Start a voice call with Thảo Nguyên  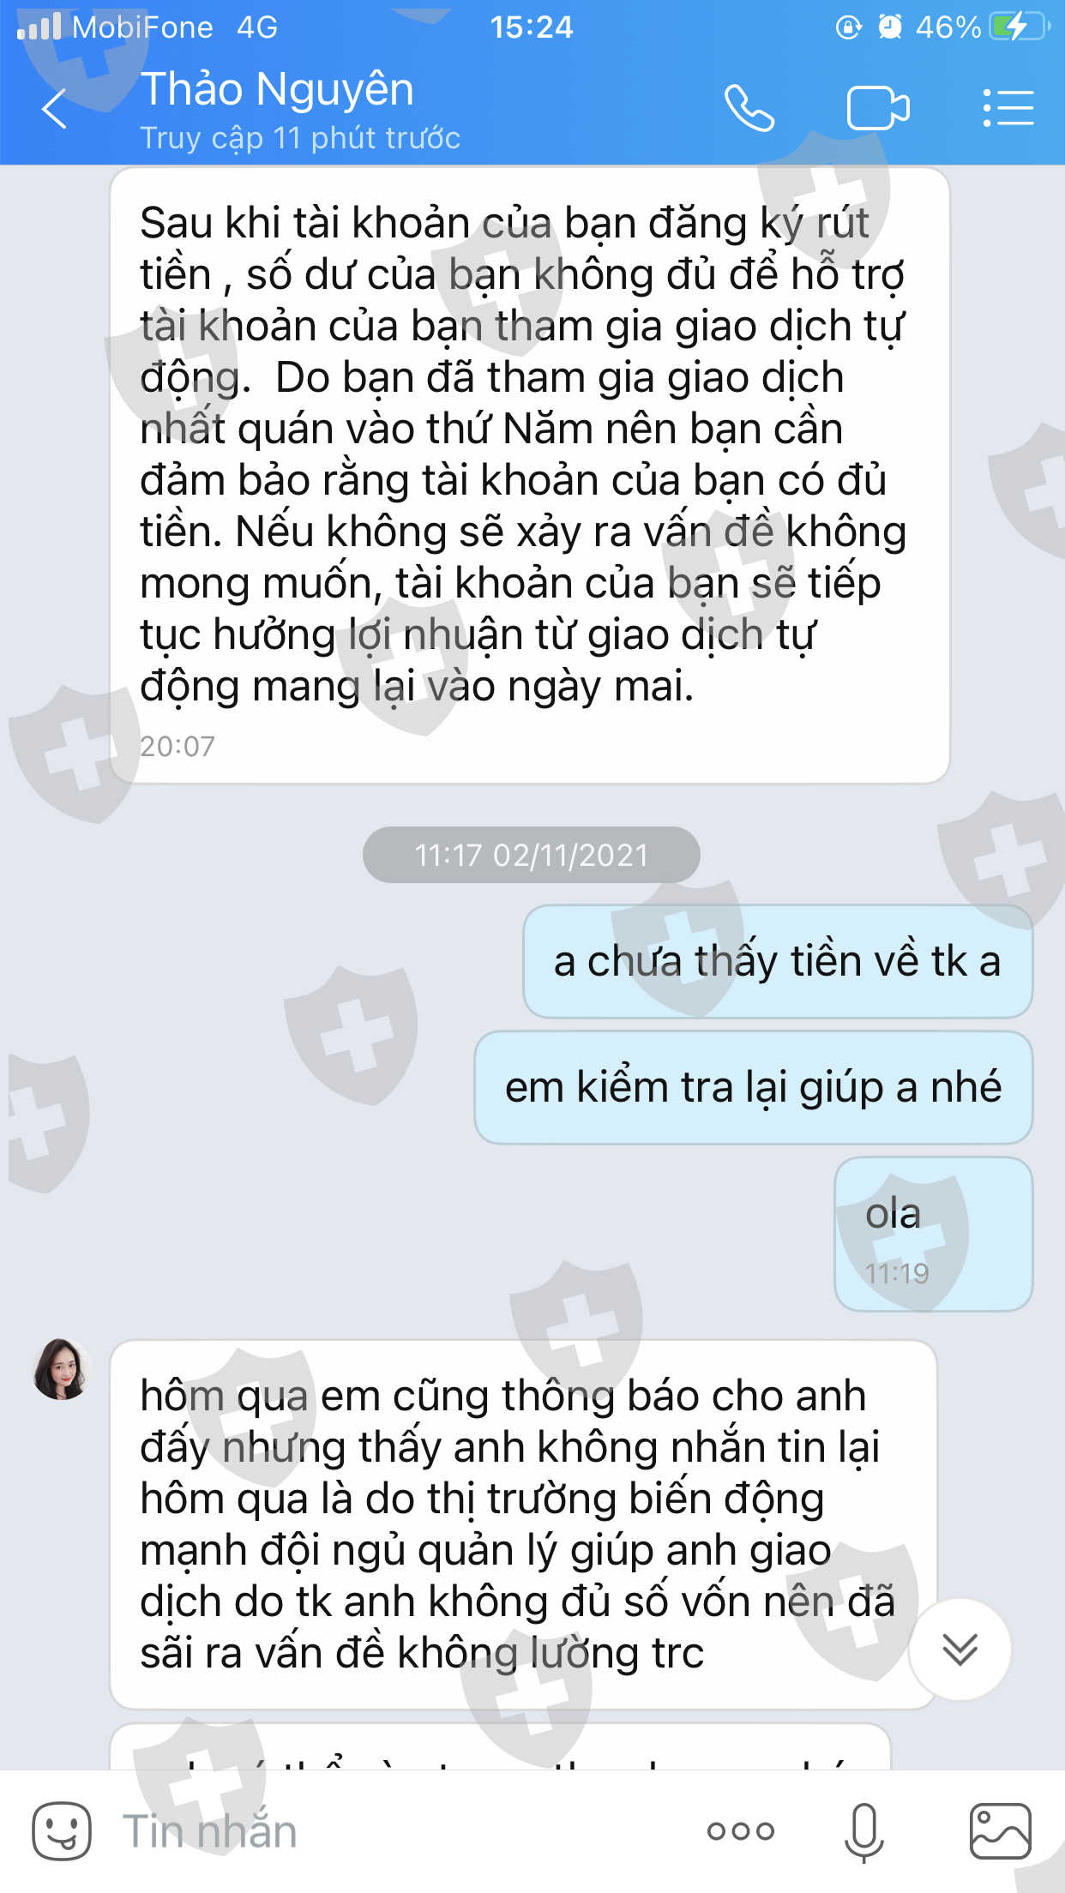click(749, 108)
